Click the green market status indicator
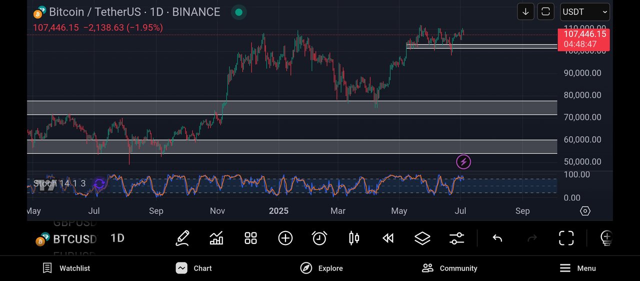The height and width of the screenshot is (281, 640). coord(239,12)
